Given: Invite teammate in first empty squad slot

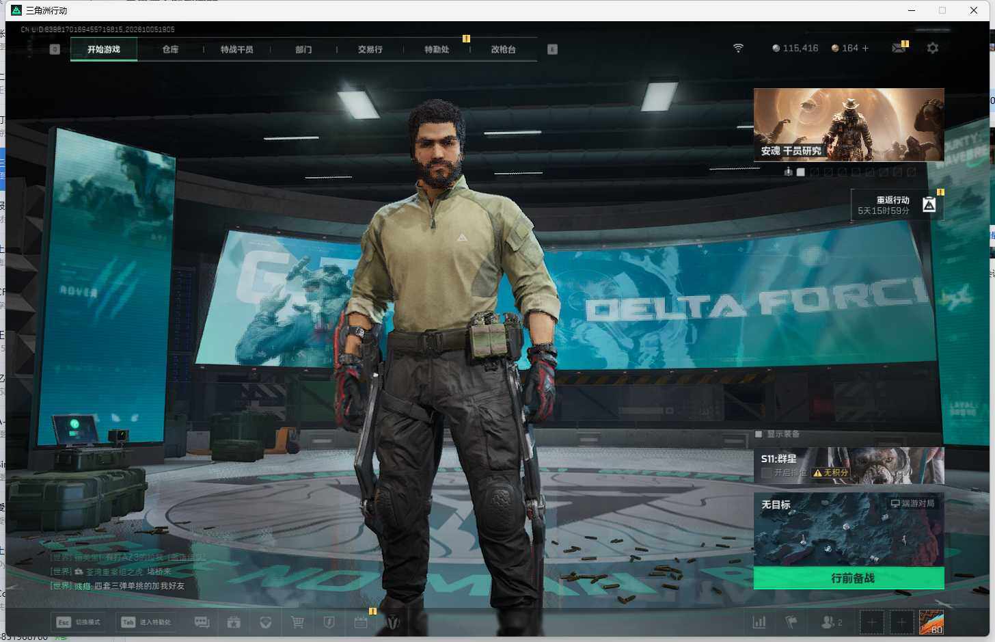Looking at the screenshot, I should 871,622.
